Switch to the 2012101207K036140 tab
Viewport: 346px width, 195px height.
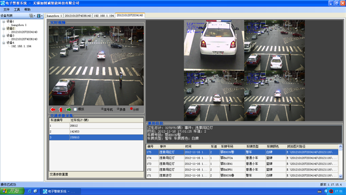[x=78, y=16]
